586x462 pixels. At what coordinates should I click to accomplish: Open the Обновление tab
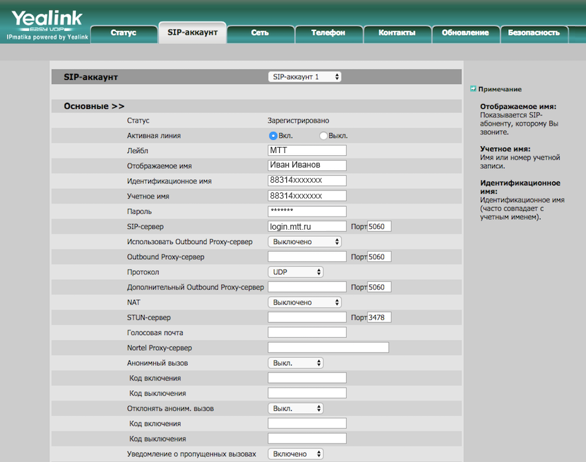click(x=465, y=33)
